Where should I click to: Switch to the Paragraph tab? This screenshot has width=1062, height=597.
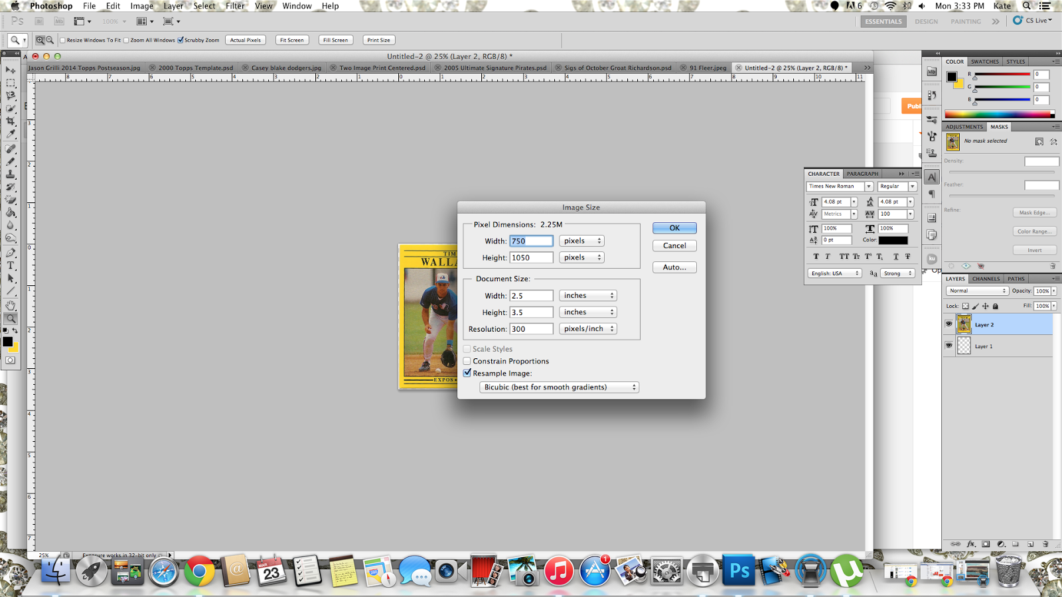pyautogui.click(x=862, y=174)
